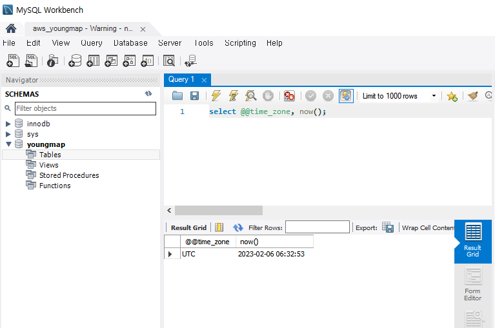Expand the sys schema
Viewport: 495px width, 328px height.
click(x=8, y=134)
